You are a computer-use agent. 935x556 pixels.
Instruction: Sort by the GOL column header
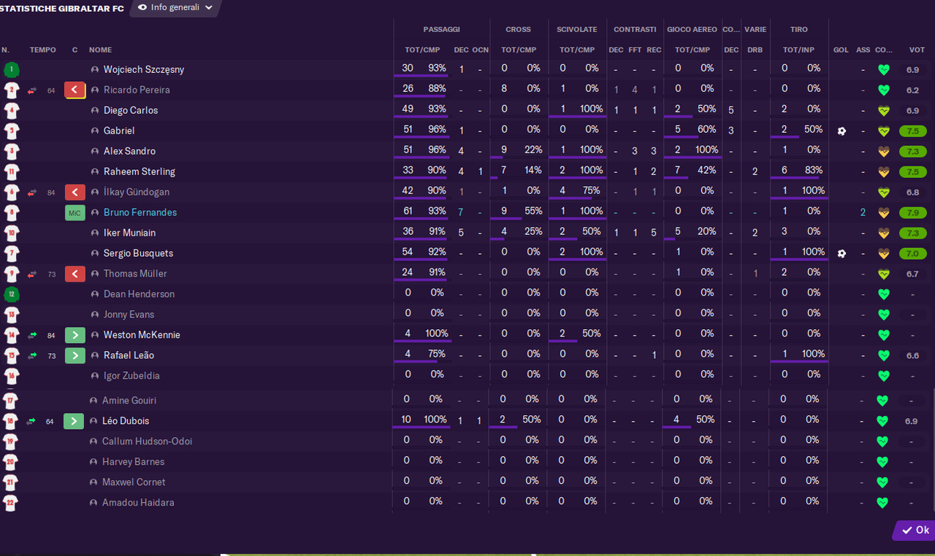(x=841, y=50)
